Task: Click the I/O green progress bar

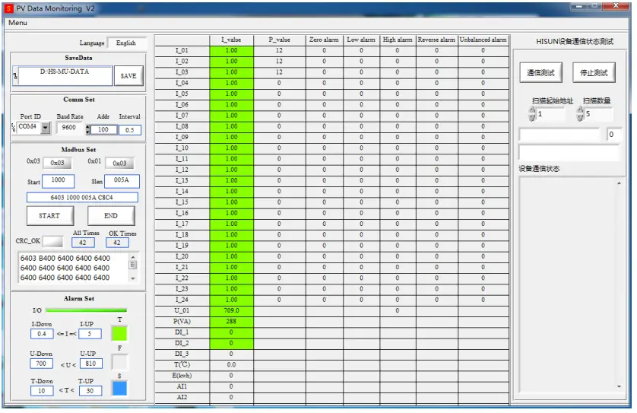Action: coord(86,310)
